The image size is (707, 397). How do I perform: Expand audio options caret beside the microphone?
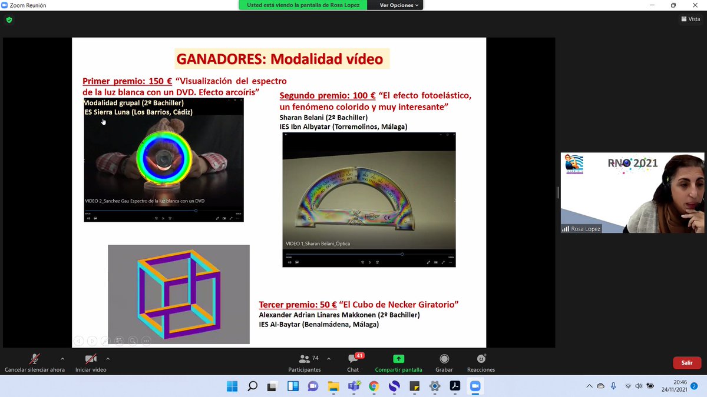pyautogui.click(x=62, y=358)
